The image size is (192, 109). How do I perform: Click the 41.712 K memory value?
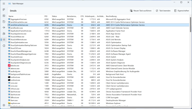coord(92,101)
